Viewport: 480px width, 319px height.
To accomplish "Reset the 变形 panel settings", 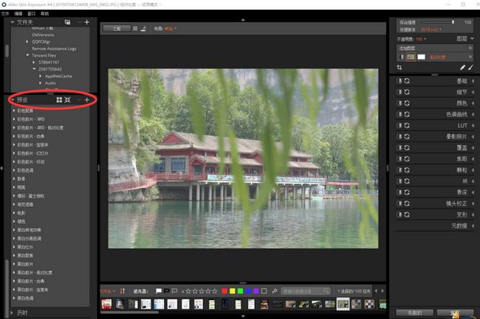I will (x=407, y=214).
